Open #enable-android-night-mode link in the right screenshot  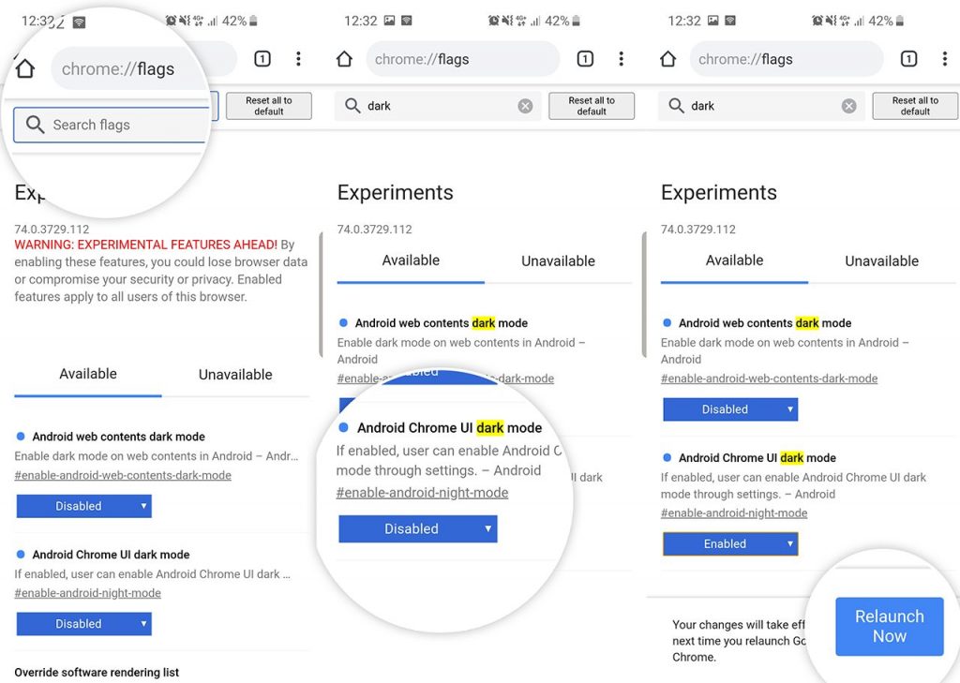click(x=734, y=513)
